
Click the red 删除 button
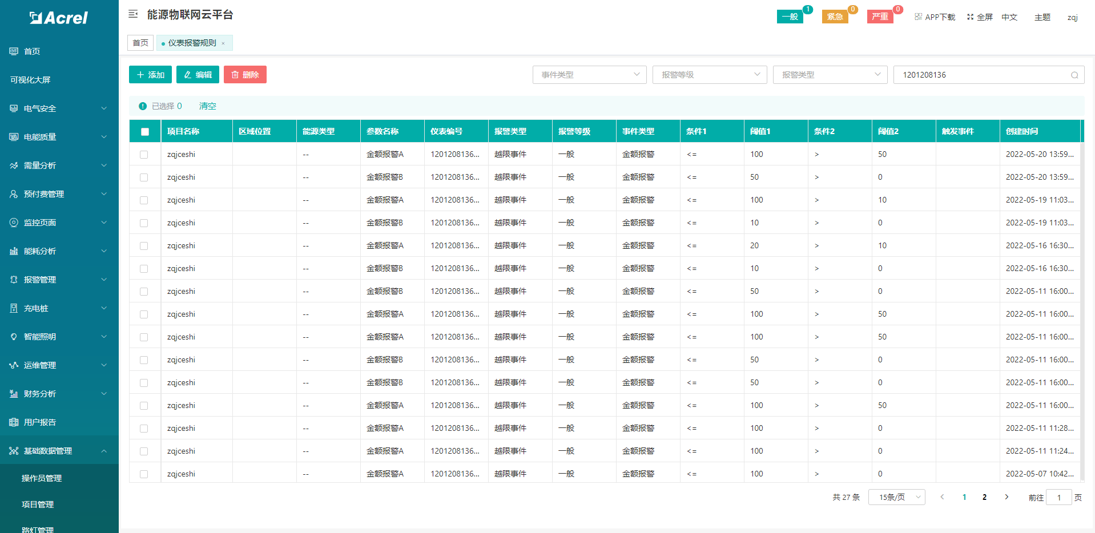[x=245, y=75]
